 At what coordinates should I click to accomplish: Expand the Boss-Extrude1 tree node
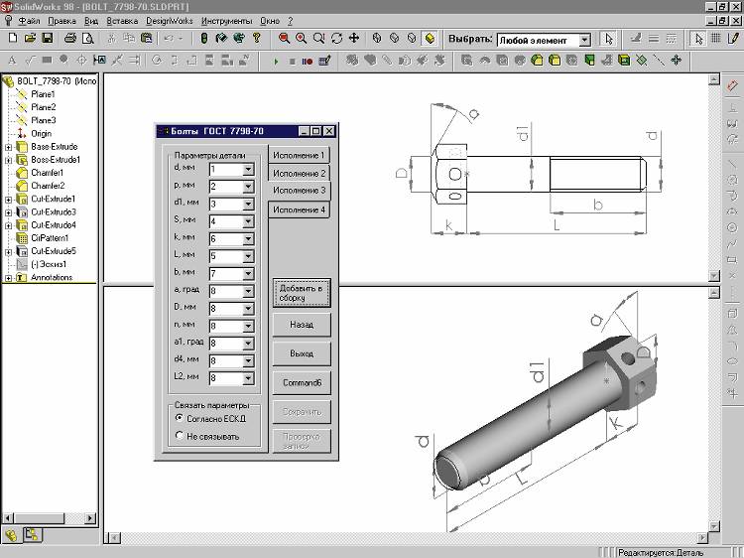(8, 160)
